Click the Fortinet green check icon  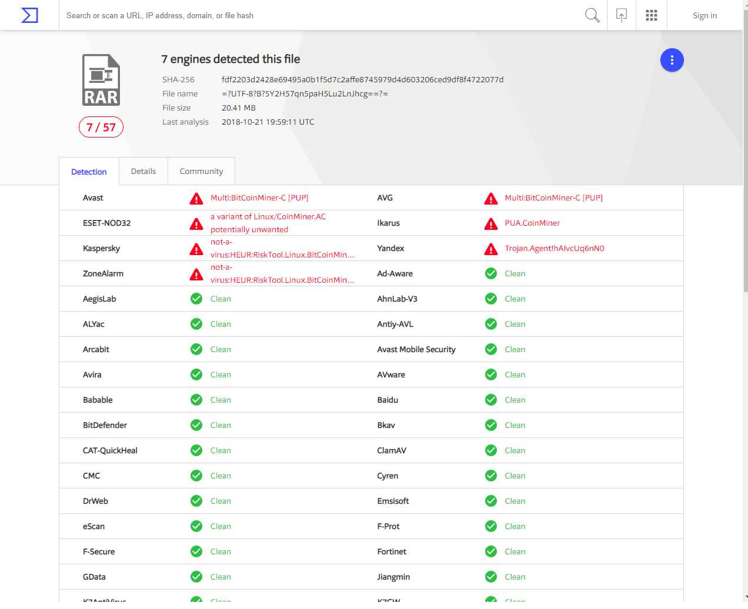pyautogui.click(x=491, y=551)
